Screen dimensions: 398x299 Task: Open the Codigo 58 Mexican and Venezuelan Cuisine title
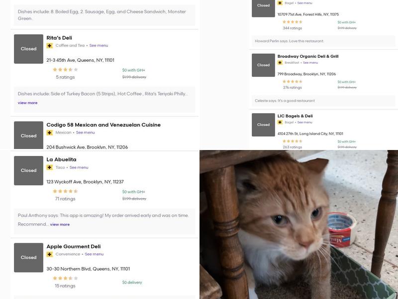pyautogui.click(x=103, y=125)
